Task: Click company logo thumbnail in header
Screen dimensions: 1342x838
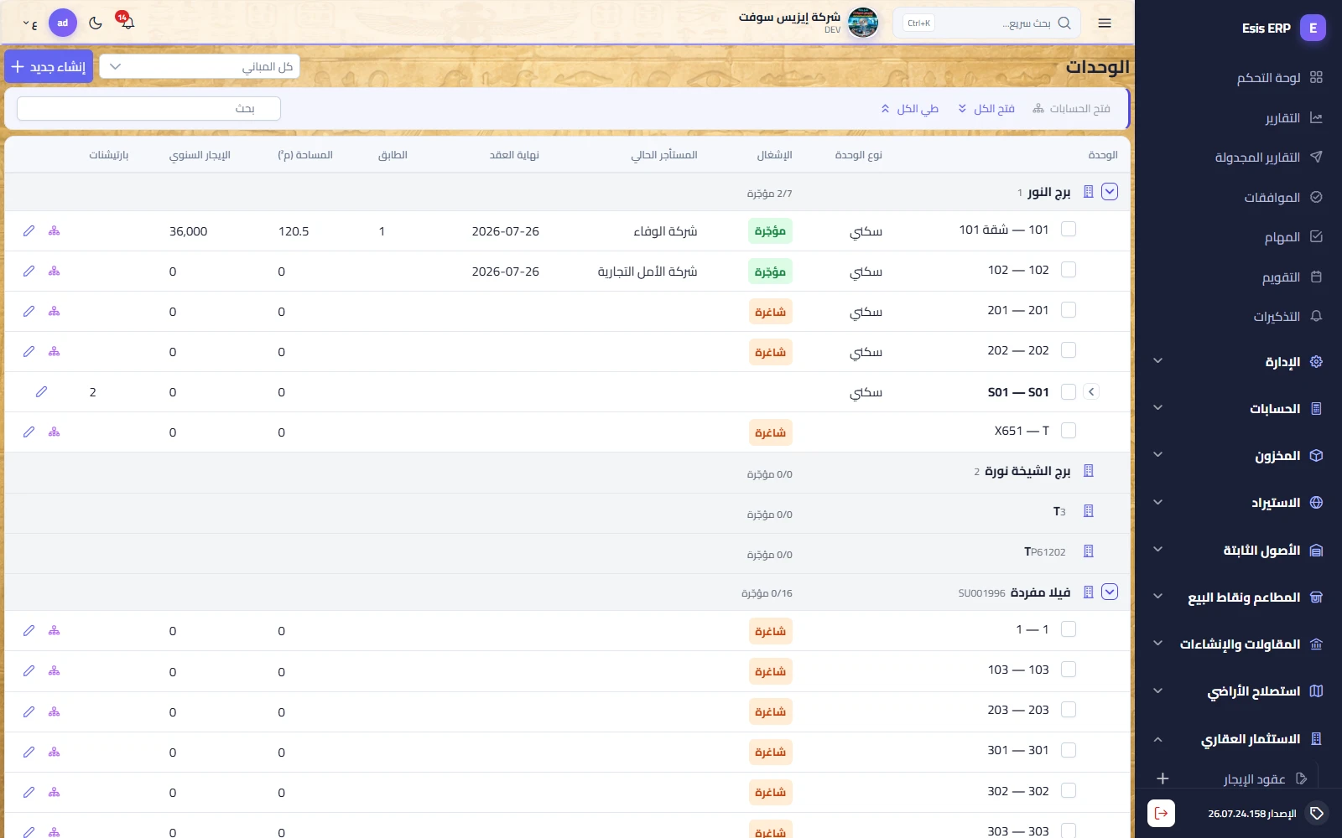Action: coord(863,23)
